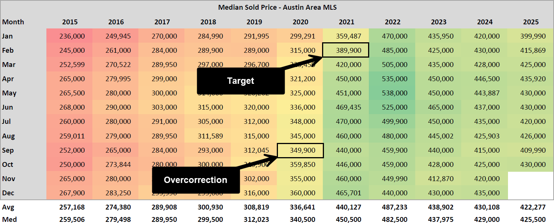
Task: Click the Jan row label
Action: click(7, 36)
